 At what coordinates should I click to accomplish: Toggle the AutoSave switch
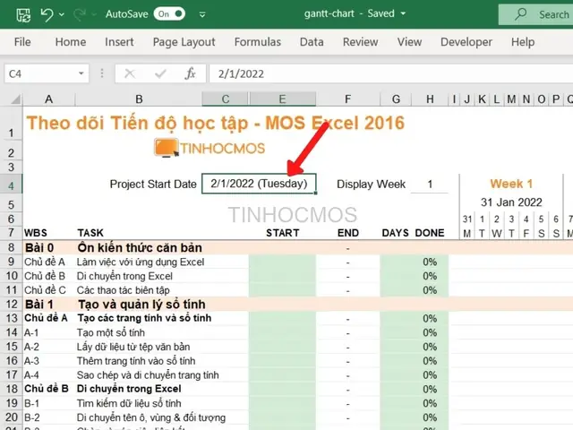(169, 14)
